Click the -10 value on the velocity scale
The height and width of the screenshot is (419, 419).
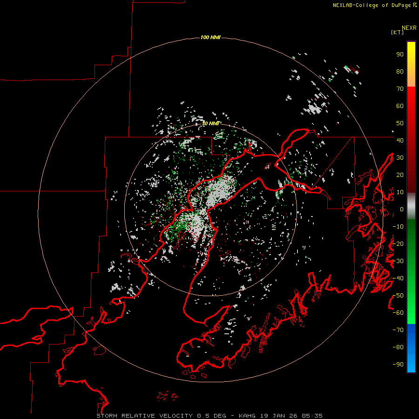tap(398, 227)
